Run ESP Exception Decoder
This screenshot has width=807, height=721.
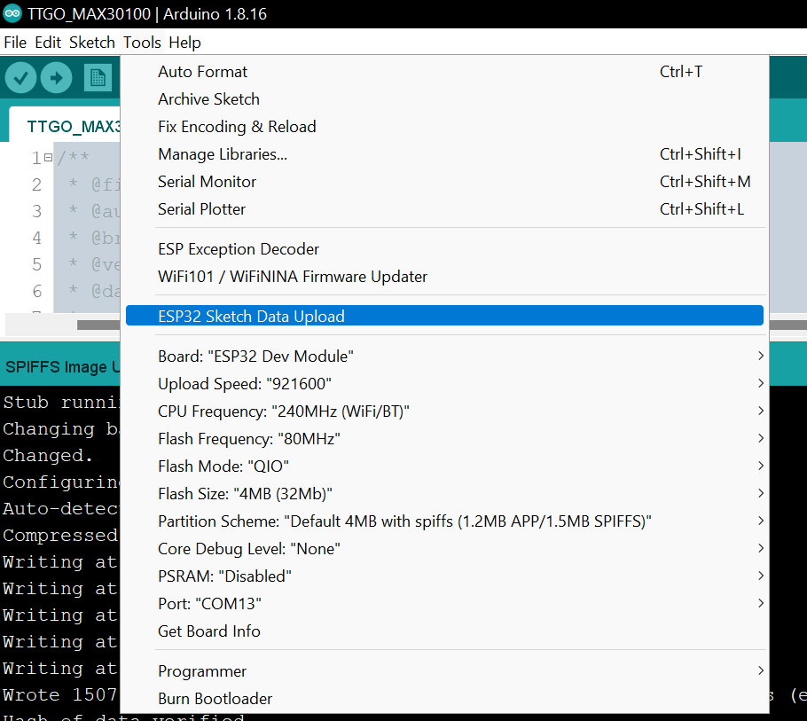[x=444, y=249]
